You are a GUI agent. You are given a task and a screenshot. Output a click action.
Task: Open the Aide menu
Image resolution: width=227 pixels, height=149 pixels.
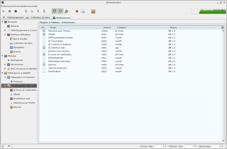coord(35,6)
